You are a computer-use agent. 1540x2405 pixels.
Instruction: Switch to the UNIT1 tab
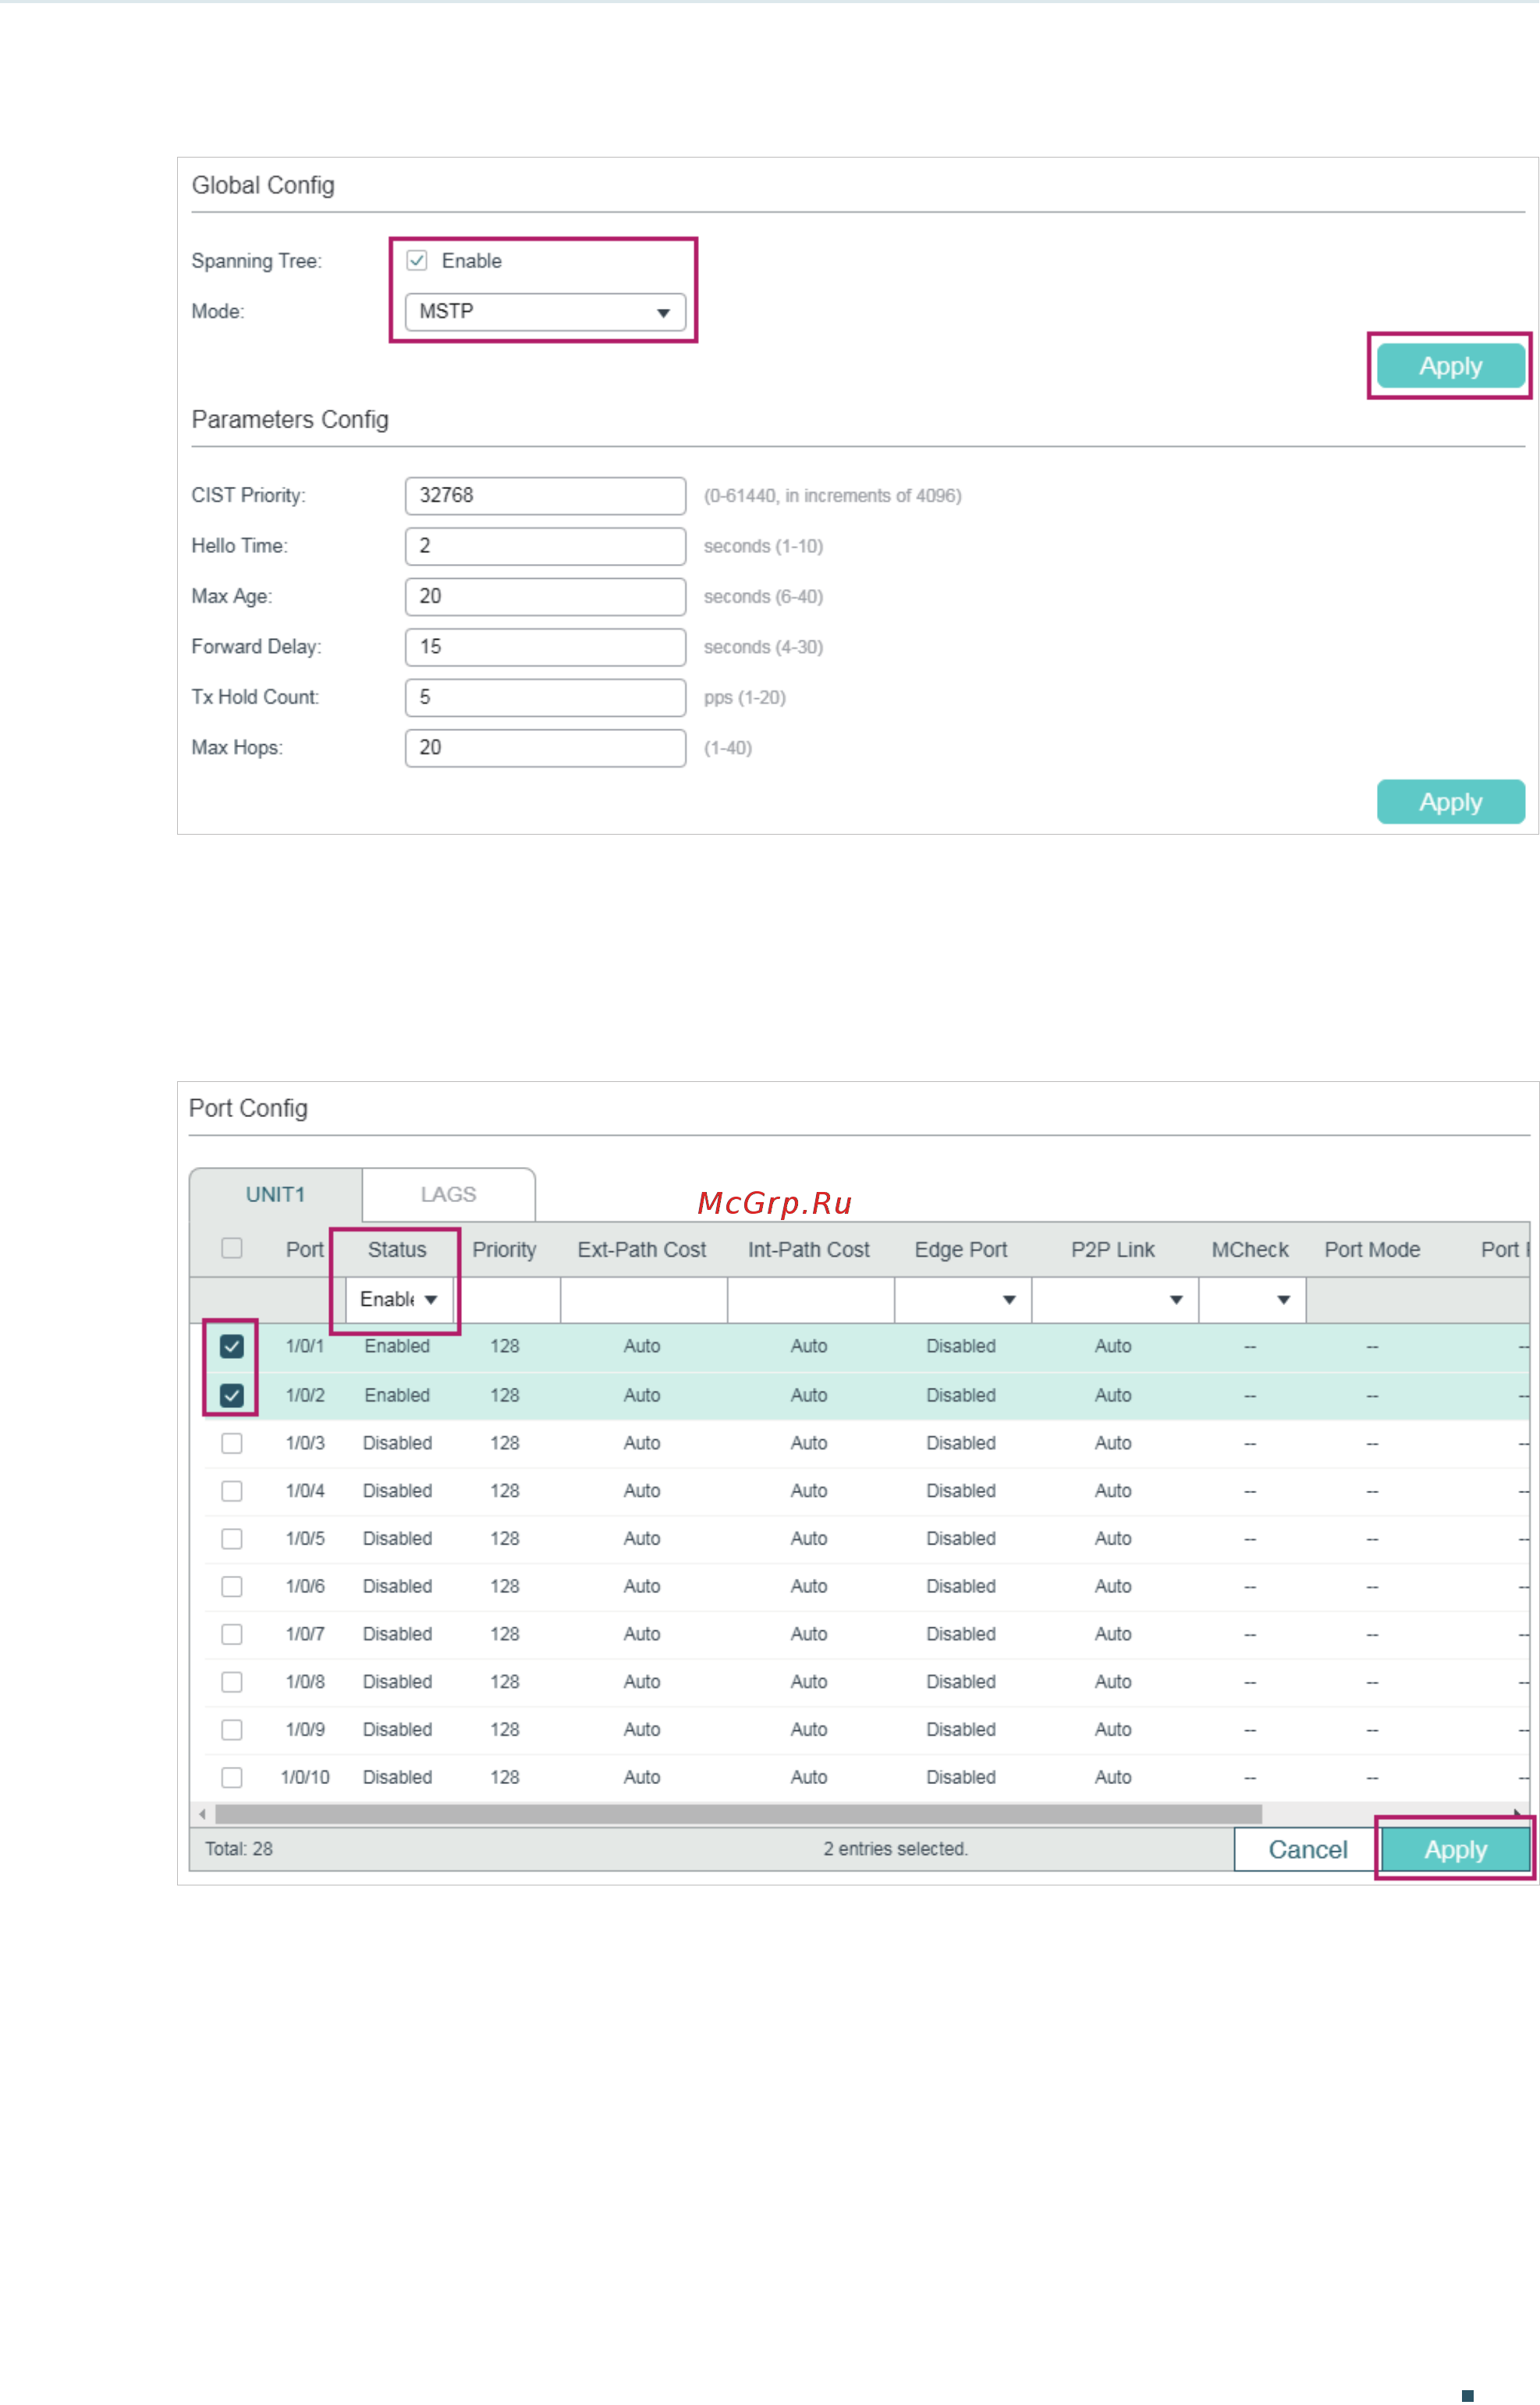275,1195
